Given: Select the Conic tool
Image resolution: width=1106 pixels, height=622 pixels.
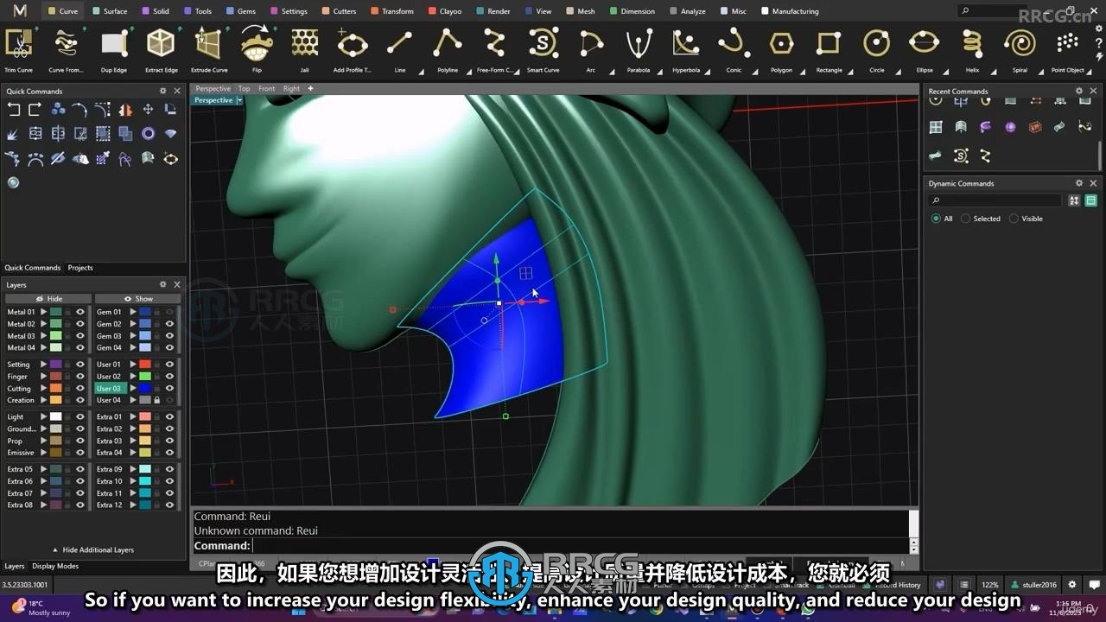Looking at the screenshot, I should coord(734,49).
